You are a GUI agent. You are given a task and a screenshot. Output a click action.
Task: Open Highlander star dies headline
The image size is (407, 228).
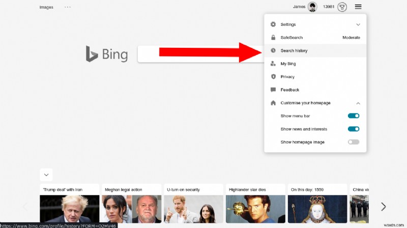247,189
